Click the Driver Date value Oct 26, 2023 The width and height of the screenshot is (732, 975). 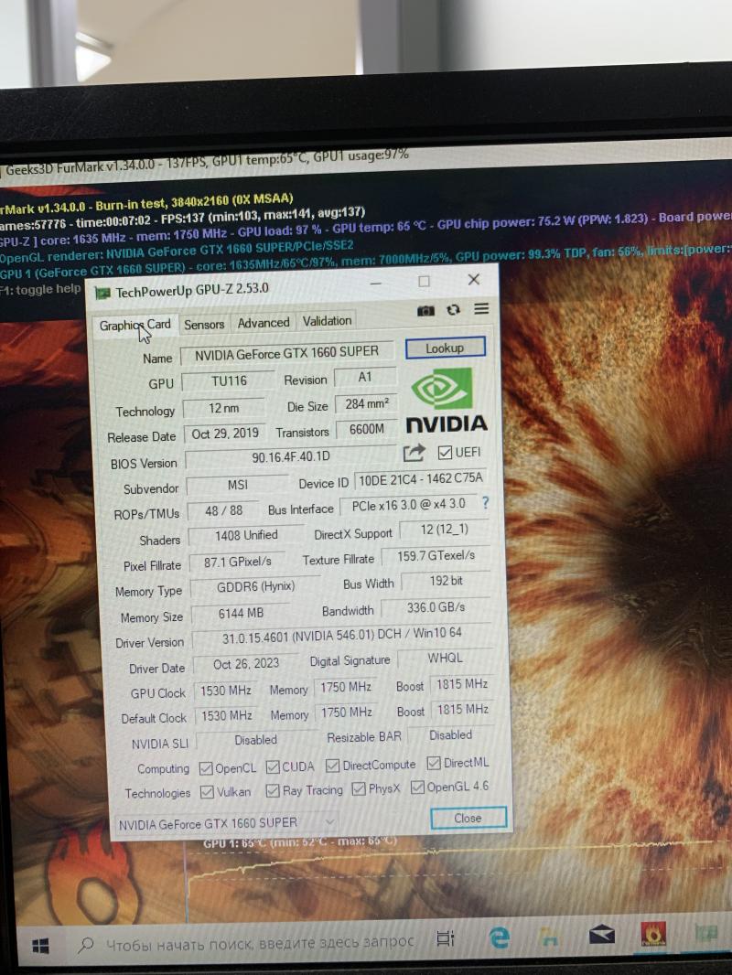click(x=246, y=664)
